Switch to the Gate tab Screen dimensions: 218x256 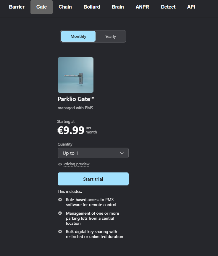point(41,7)
